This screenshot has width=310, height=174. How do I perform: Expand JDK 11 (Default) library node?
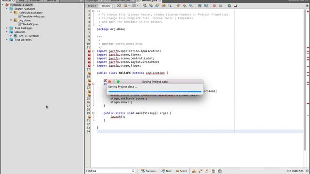(x=11, y=36)
